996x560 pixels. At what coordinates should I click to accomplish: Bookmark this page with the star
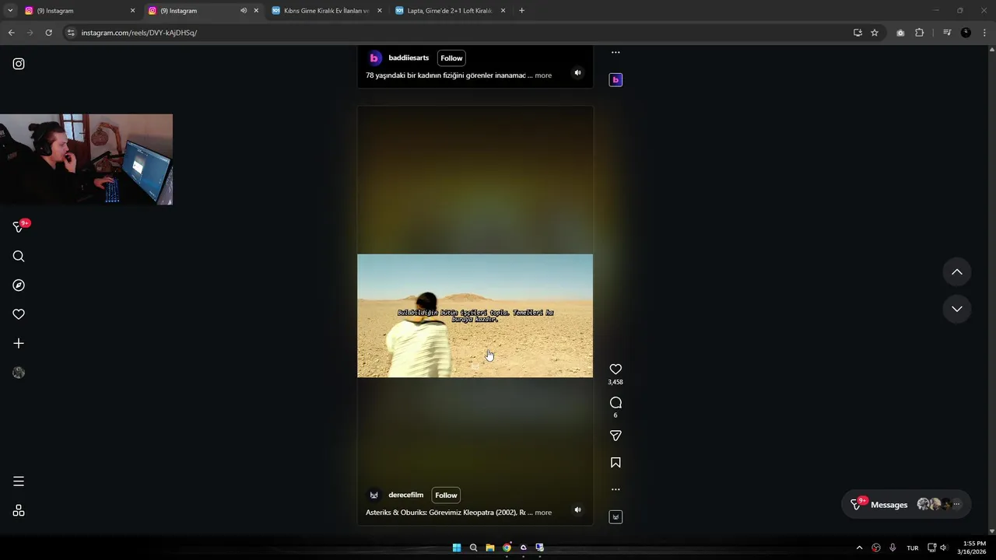click(x=875, y=33)
